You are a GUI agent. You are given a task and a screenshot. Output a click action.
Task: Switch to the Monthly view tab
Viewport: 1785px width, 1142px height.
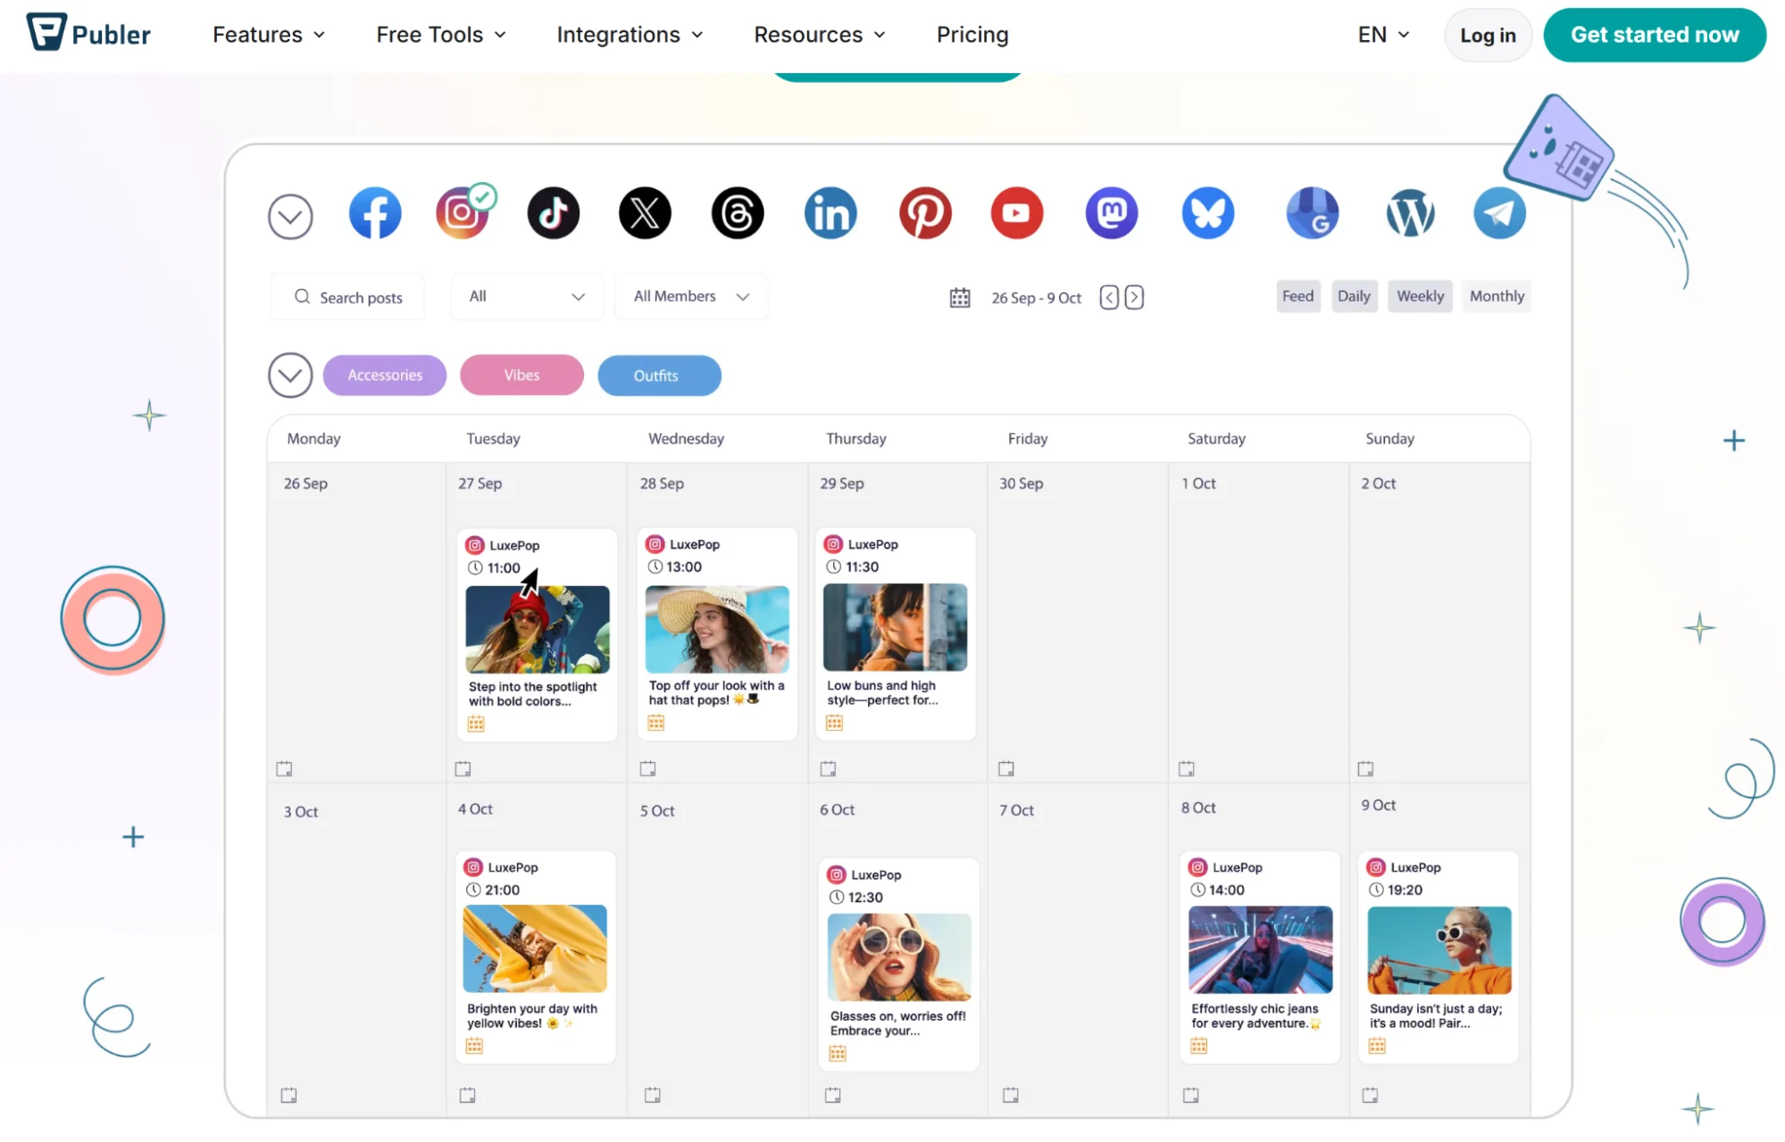[x=1496, y=296]
